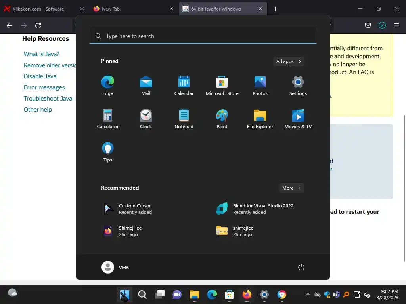
Task: Launch the Photos app
Action: 260,86
